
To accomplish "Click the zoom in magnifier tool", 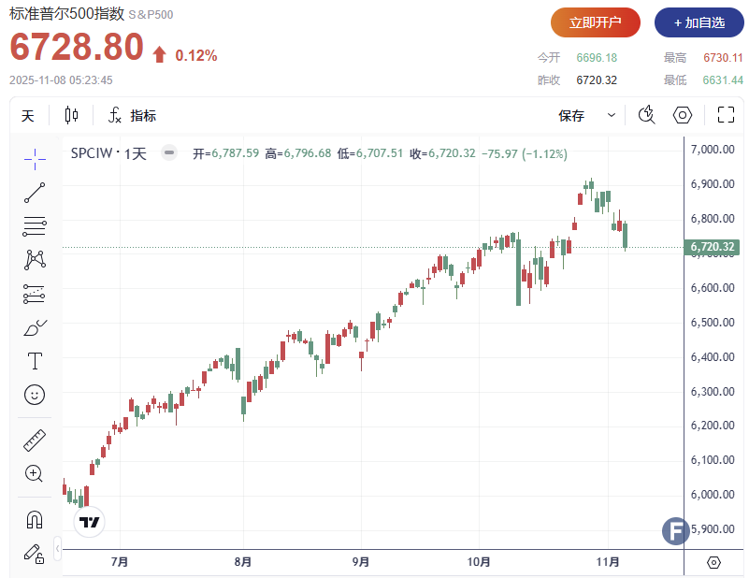I will (35, 473).
